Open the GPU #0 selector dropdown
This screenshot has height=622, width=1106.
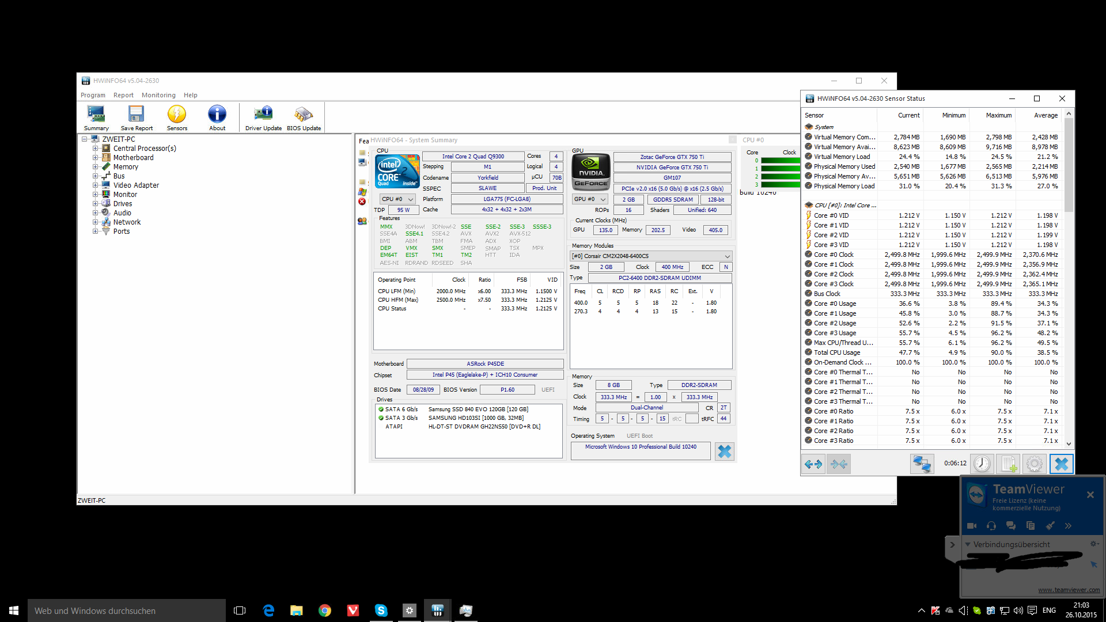point(590,199)
